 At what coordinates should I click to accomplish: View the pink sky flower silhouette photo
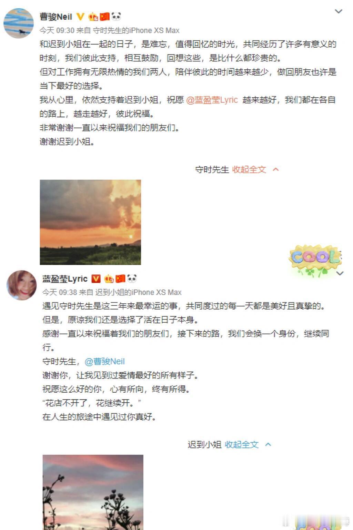tap(93, 492)
